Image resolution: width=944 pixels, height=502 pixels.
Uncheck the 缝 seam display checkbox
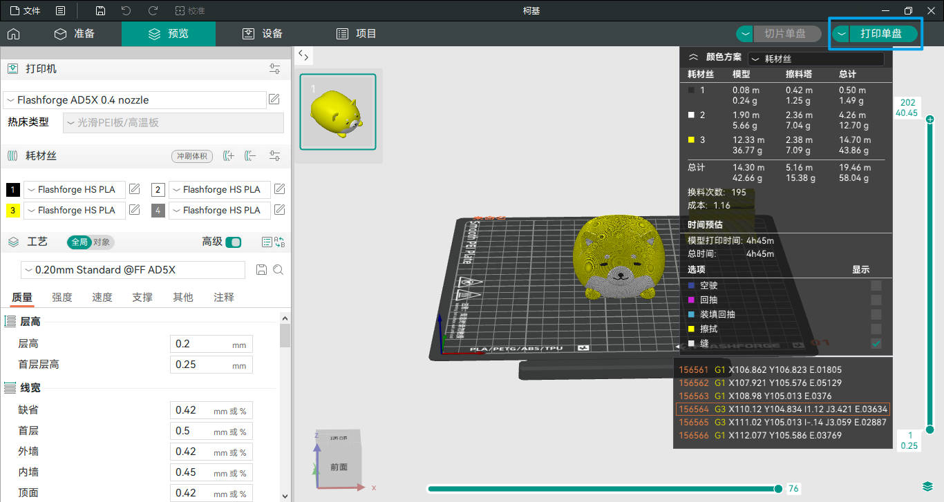point(876,344)
